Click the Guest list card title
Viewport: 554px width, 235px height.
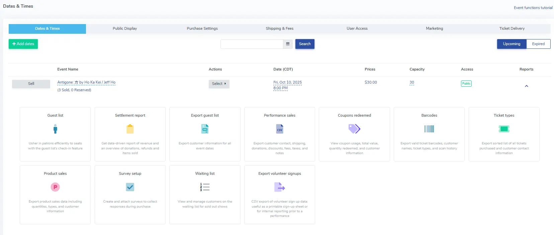[55, 115]
